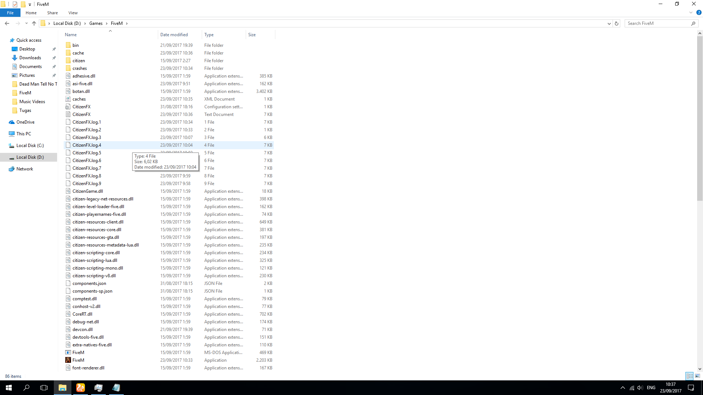Switch to large thumbnails view button
The image size is (703, 395).
point(698,376)
